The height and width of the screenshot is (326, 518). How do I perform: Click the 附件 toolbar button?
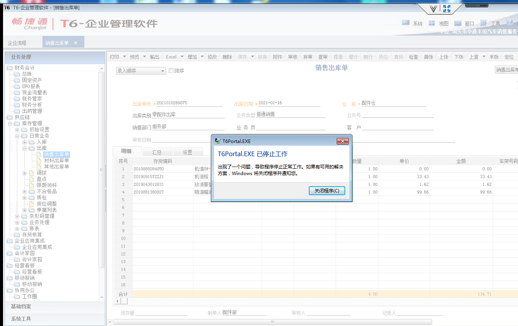click(x=278, y=57)
